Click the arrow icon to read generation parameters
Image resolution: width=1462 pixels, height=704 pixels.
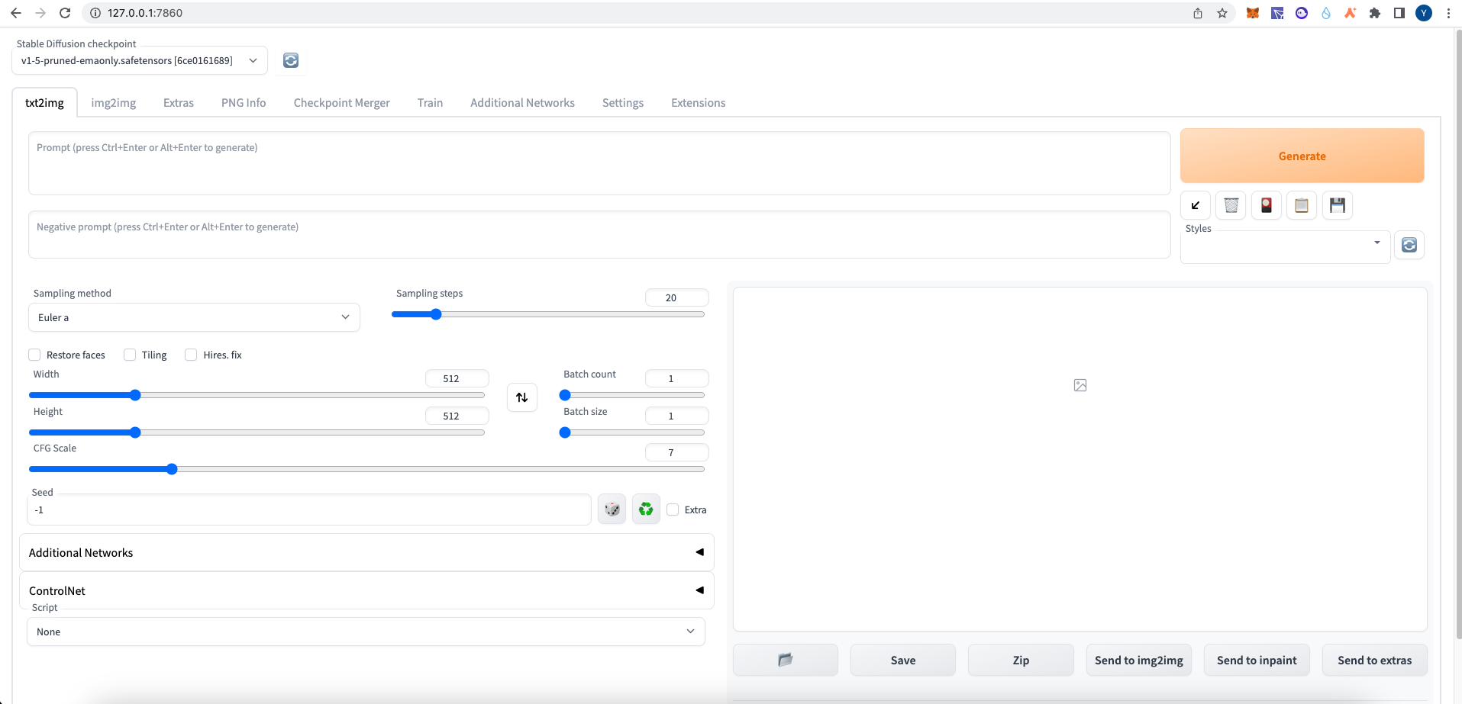(1196, 205)
